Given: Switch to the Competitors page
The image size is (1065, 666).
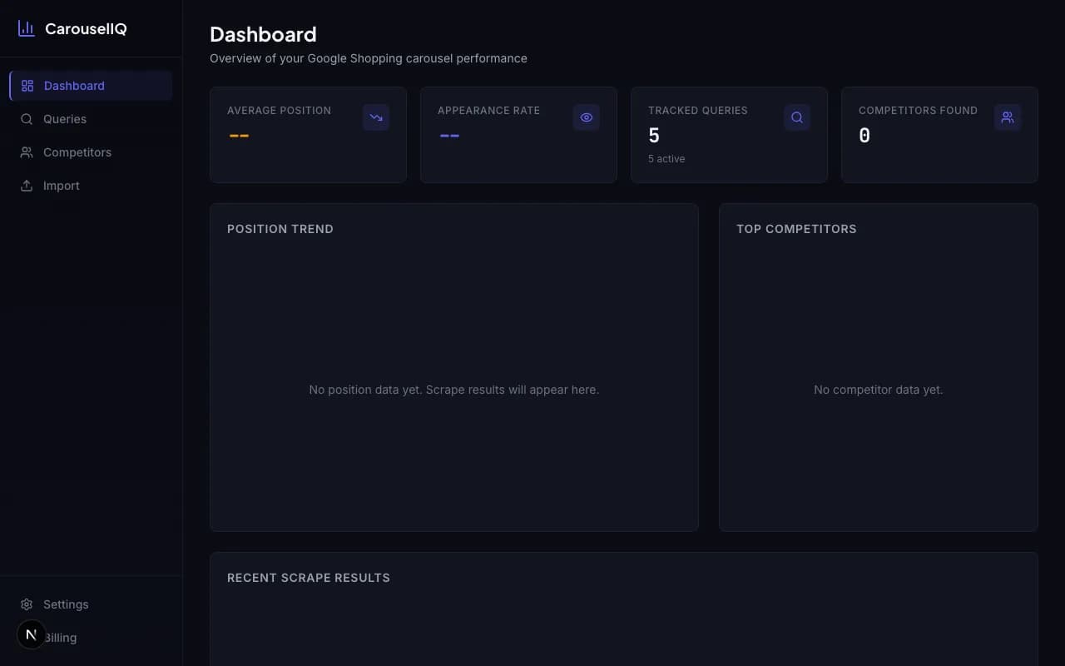Looking at the screenshot, I should [77, 152].
